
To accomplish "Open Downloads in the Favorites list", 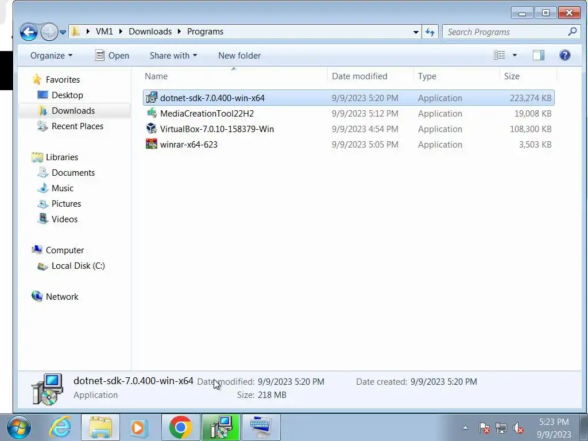I will [x=73, y=111].
